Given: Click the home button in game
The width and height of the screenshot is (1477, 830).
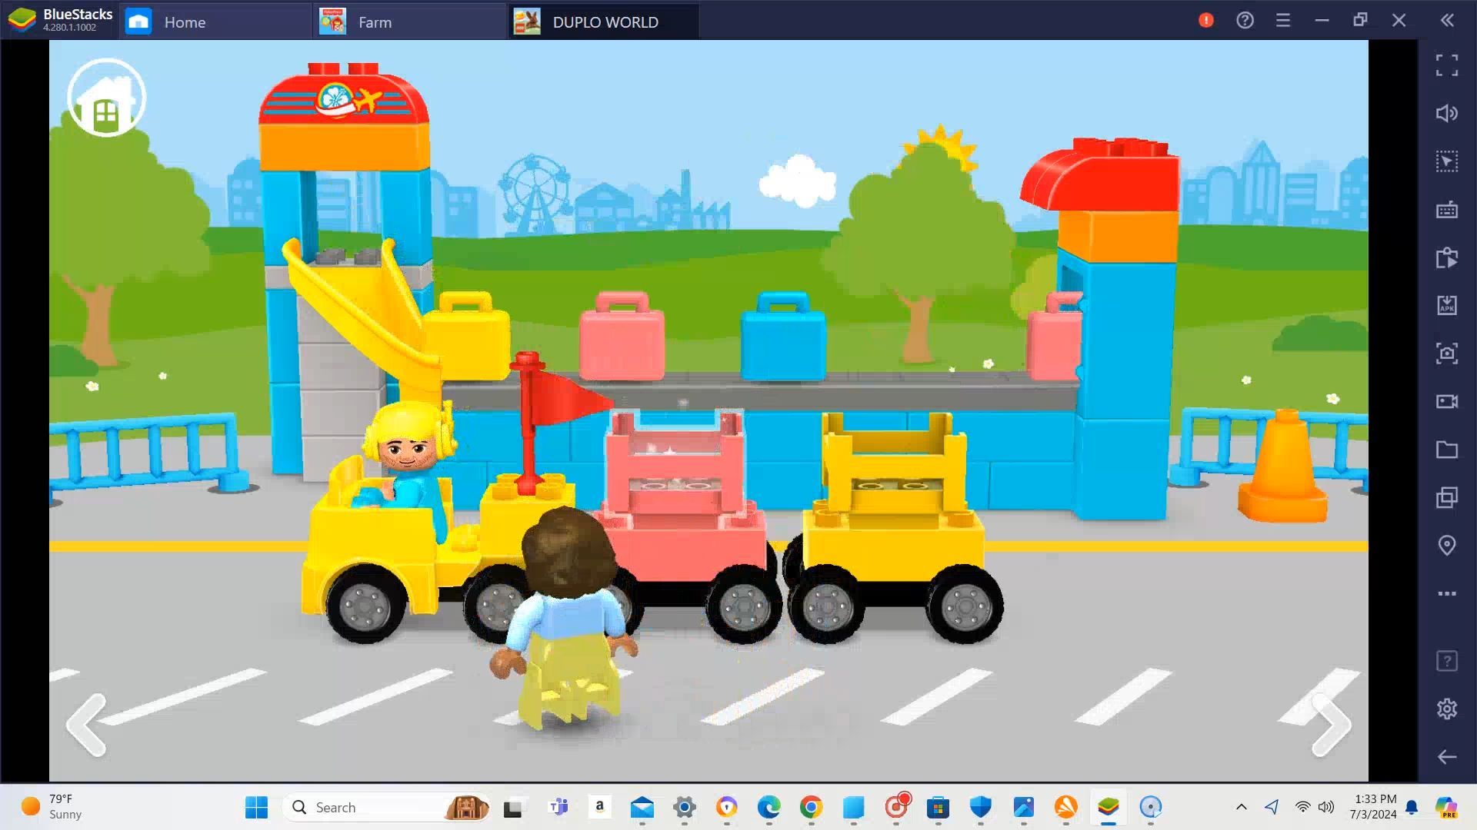Looking at the screenshot, I should point(106,98).
